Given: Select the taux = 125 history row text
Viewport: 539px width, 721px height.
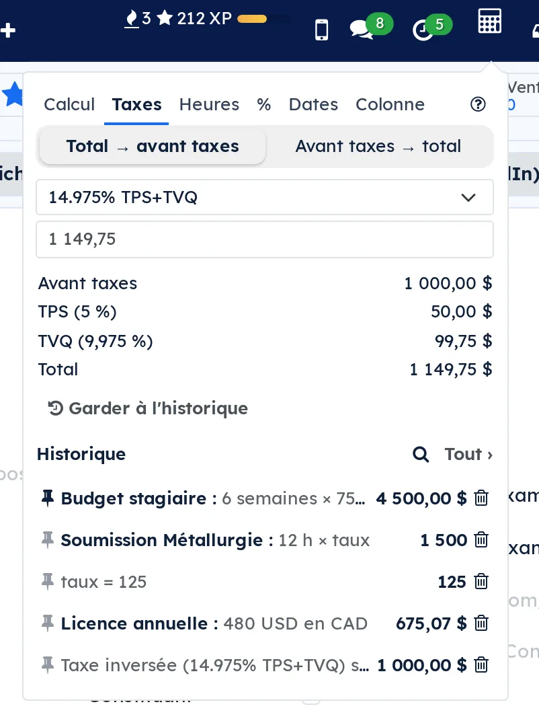Looking at the screenshot, I should [x=103, y=582].
